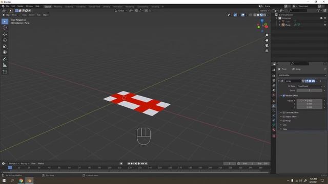Screen dimensions: 328x184
Task: Enable Constant Offset checkbox
Action: (x=284, y=112)
